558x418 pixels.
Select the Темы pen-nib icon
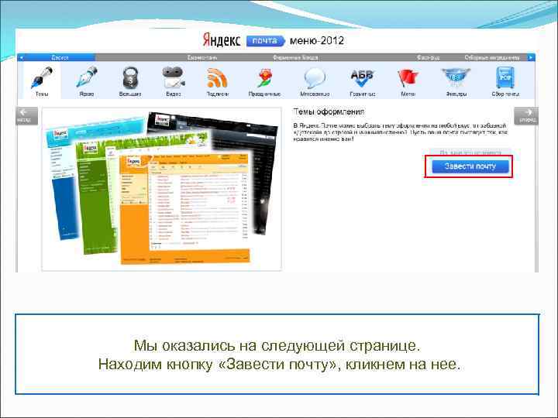click(x=43, y=77)
